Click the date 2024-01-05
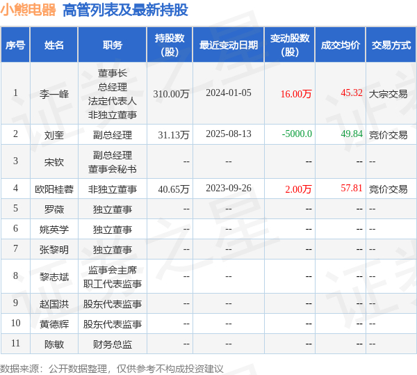 point(229,93)
